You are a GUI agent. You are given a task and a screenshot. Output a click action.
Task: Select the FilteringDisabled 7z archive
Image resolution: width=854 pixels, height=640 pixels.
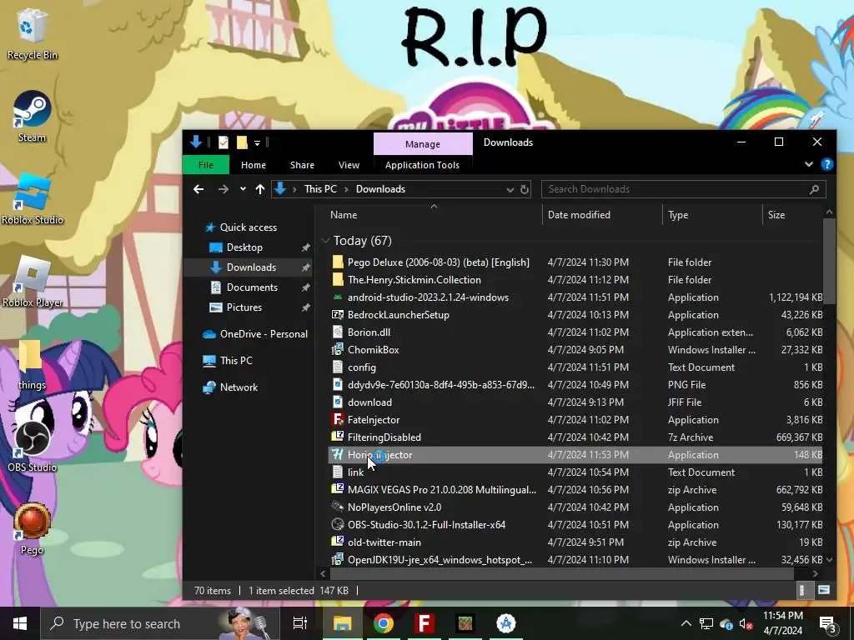575,437
